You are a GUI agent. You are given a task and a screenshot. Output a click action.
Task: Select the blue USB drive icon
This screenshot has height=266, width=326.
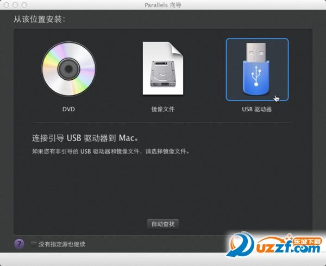click(x=256, y=69)
